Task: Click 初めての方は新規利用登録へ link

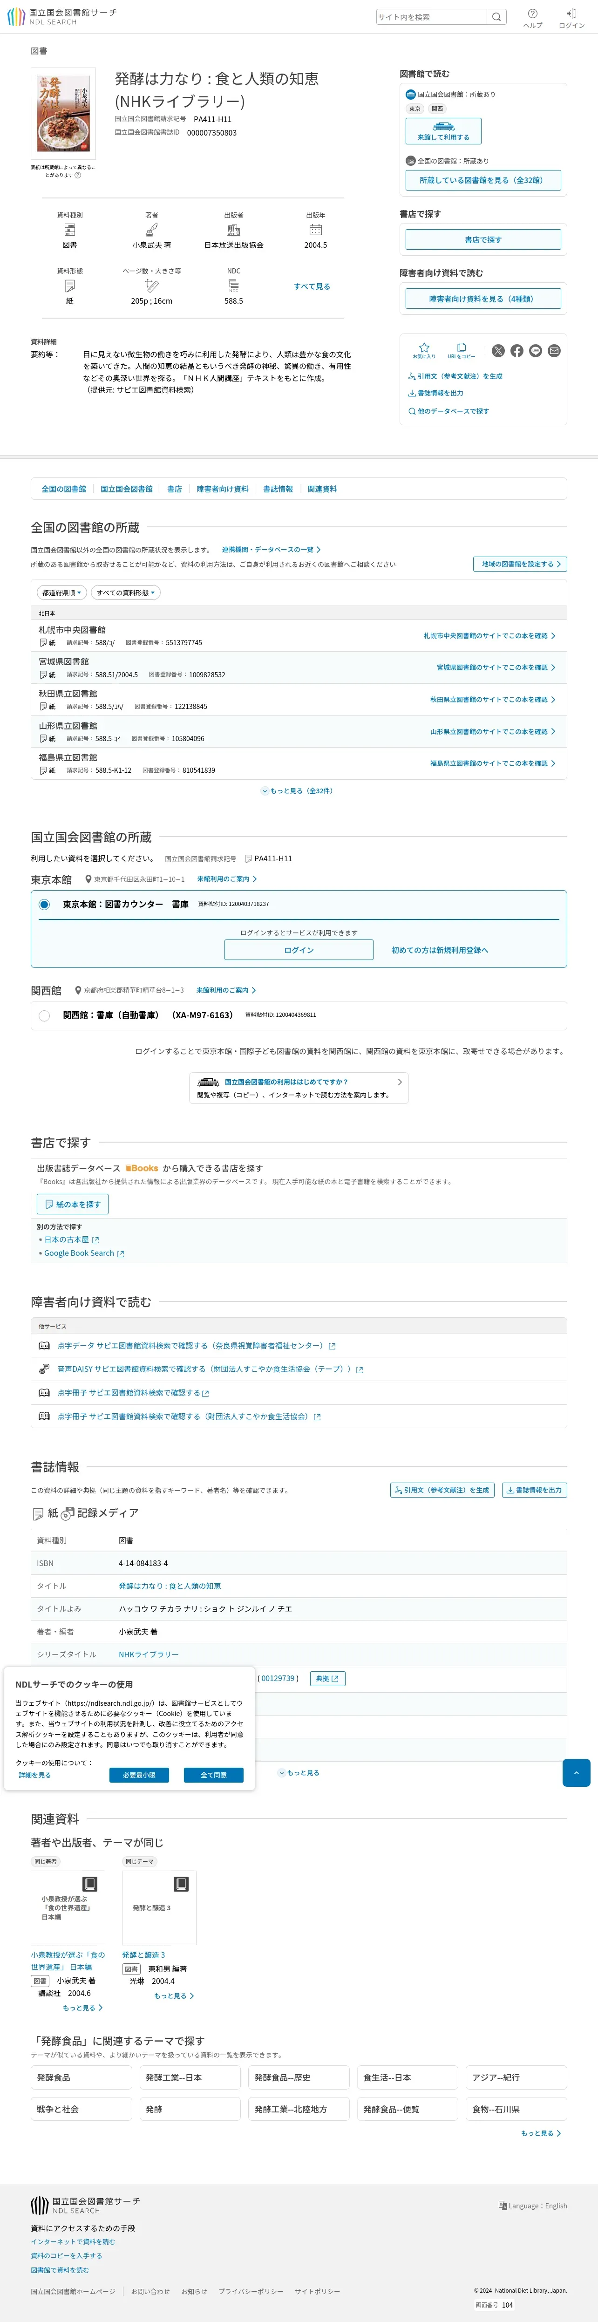Action: pos(440,950)
